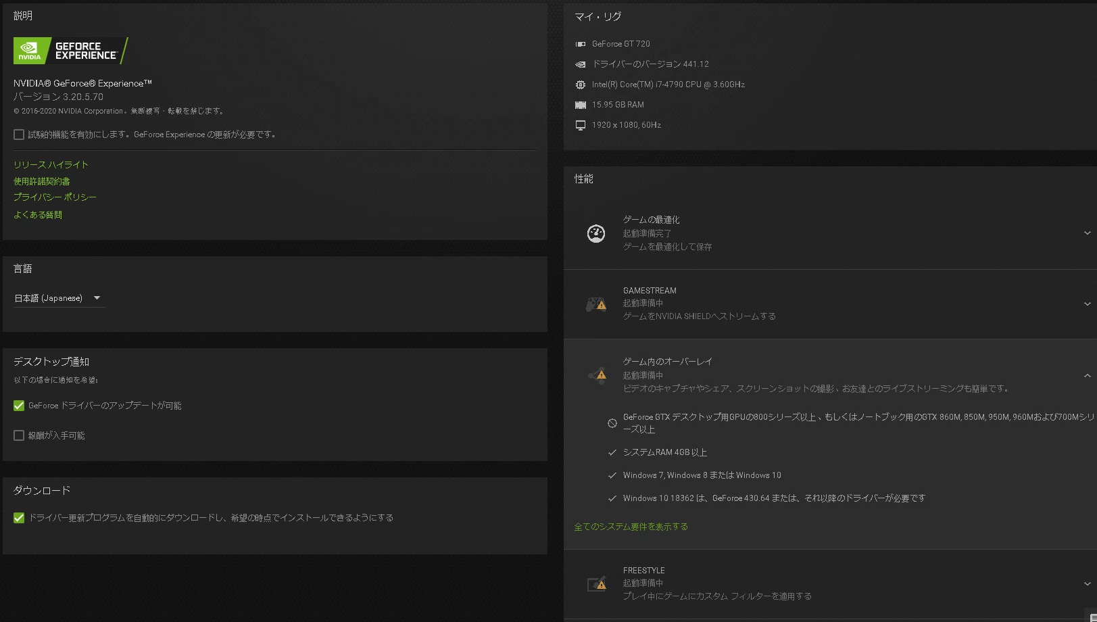Click the NVIDIA eye icon beside driver version
1097x622 pixels.
click(580, 64)
